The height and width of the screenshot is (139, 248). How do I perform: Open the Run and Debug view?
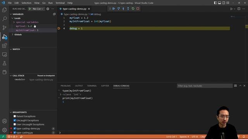pos(4,37)
